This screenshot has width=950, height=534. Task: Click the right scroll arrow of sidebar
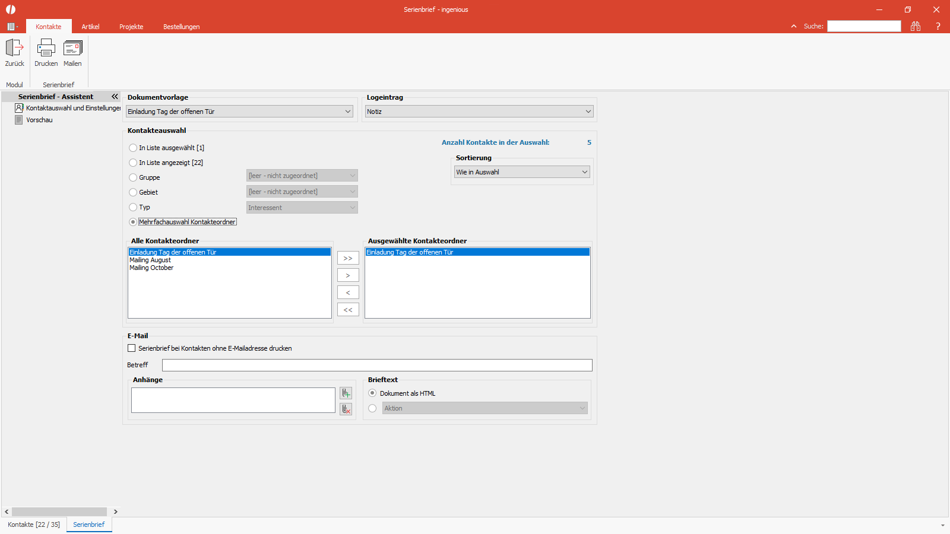coord(115,511)
